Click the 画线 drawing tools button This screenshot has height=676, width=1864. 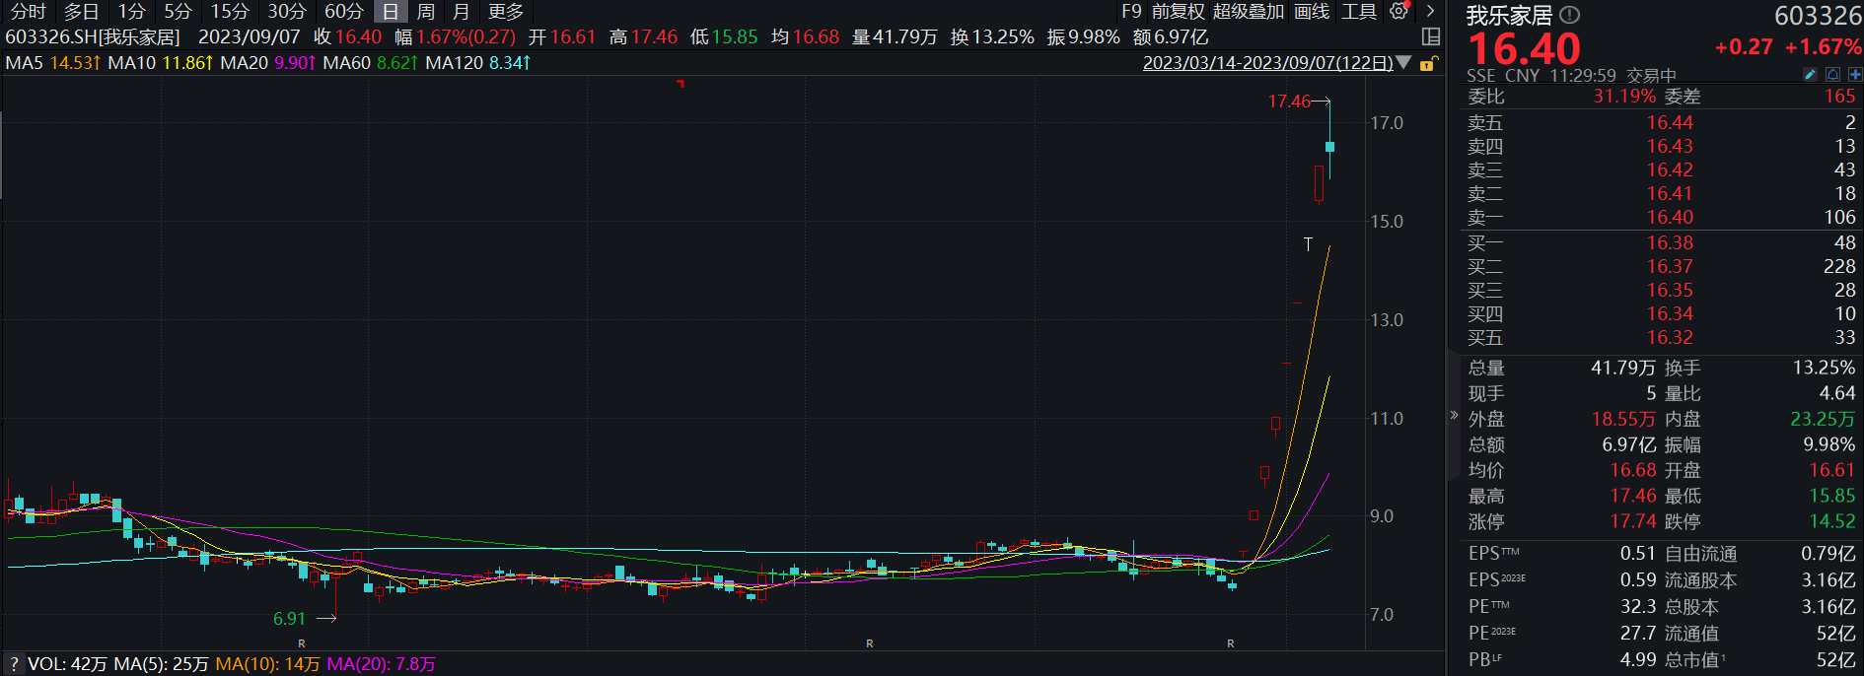[x=1312, y=11]
